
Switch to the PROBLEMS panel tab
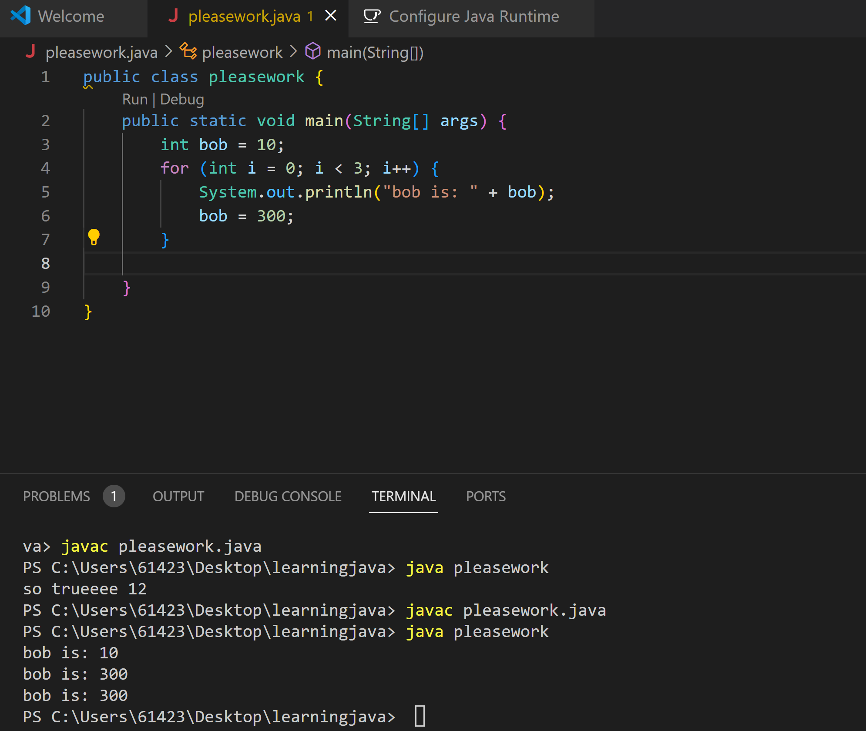[x=57, y=496]
